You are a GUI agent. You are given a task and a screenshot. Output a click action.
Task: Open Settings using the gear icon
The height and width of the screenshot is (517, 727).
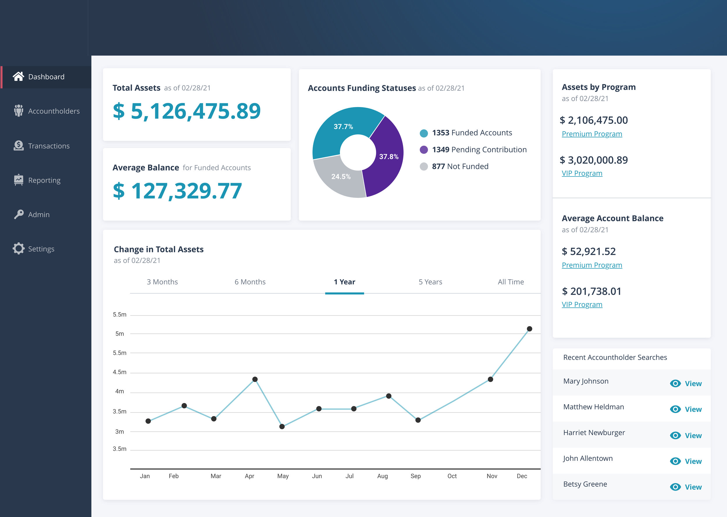click(x=18, y=249)
